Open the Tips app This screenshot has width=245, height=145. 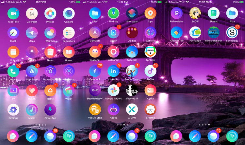click(150, 13)
